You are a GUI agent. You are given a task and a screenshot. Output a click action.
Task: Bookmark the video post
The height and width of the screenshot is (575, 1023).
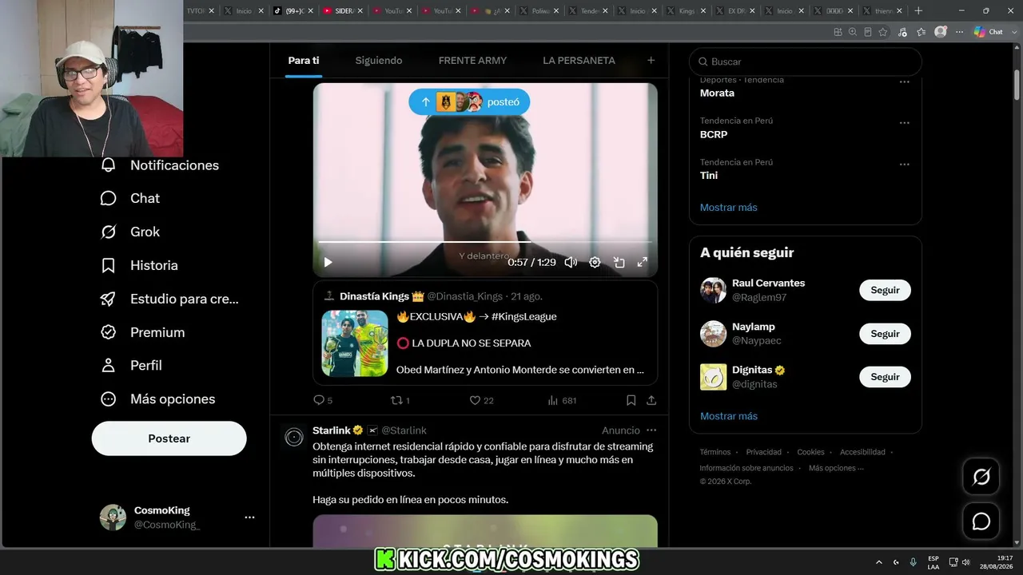pyautogui.click(x=631, y=400)
